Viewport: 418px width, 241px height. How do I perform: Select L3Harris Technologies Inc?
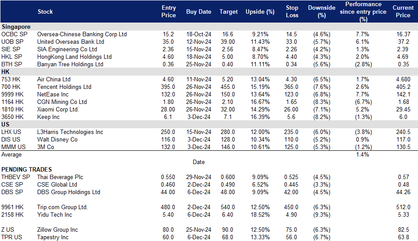[70, 132]
